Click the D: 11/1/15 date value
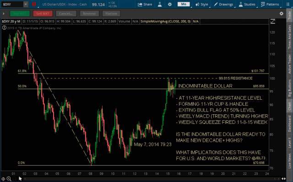This screenshot has width=293, height=182. coord(30,21)
